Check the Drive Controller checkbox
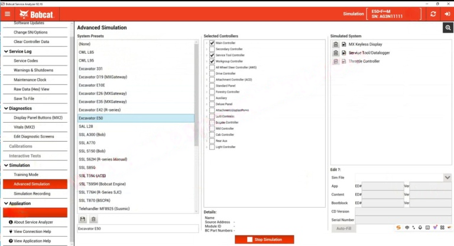Screen dimensions: 454x246 (212, 74)
